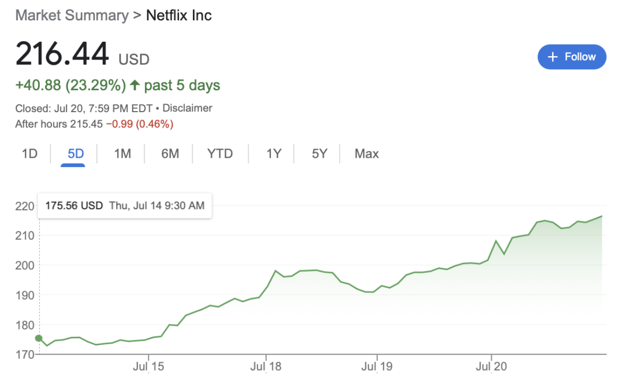Click the Market Summary breadcrumb

click(x=72, y=15)
